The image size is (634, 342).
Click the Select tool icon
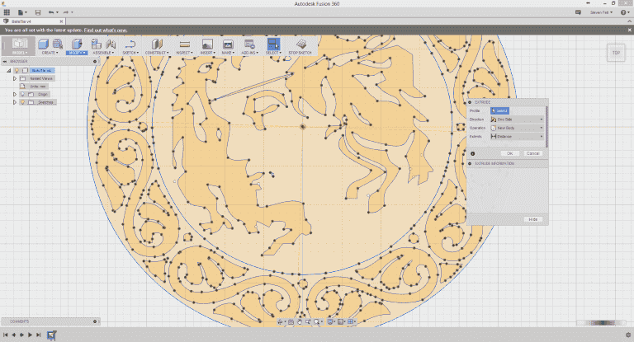click(x=273, y=44)
